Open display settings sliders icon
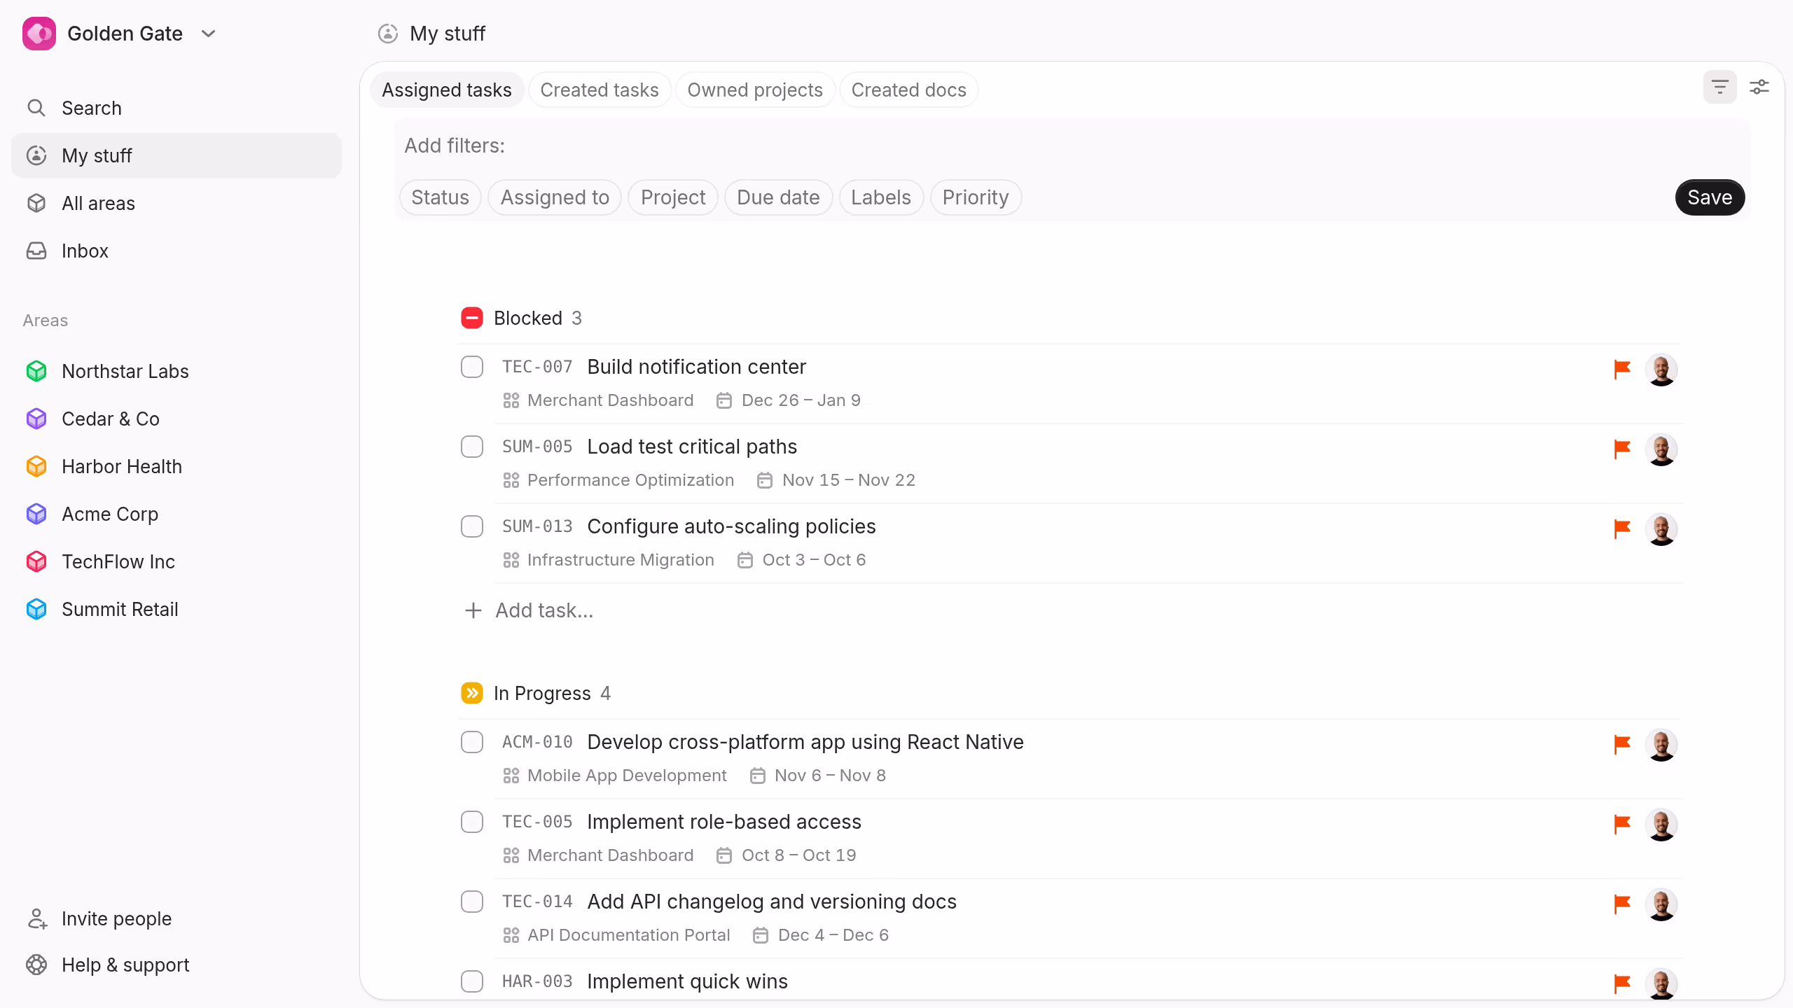The width and height of the screenshot is (1793, 1008). [x=1759, y=87]
